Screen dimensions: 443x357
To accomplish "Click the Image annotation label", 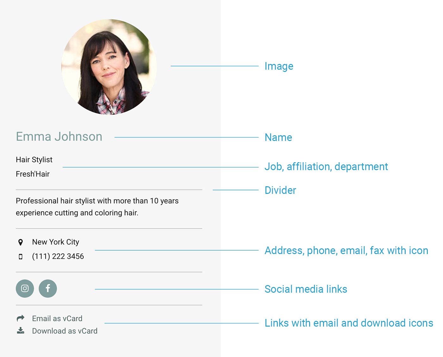I will (279, 67).
